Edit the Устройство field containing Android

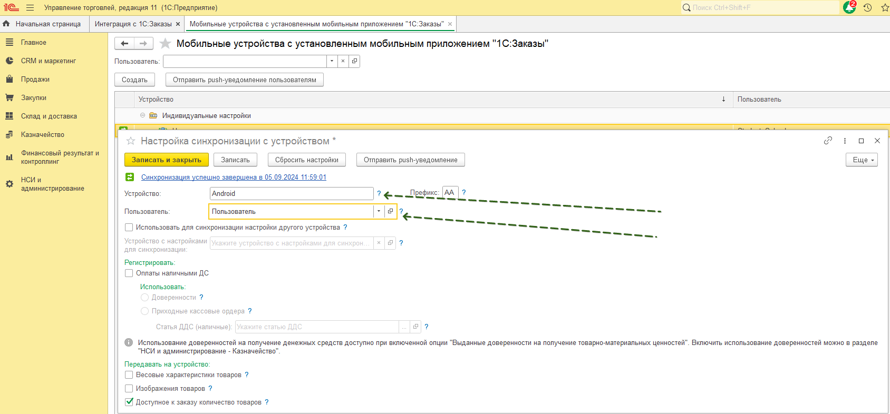tap(292, 194)
